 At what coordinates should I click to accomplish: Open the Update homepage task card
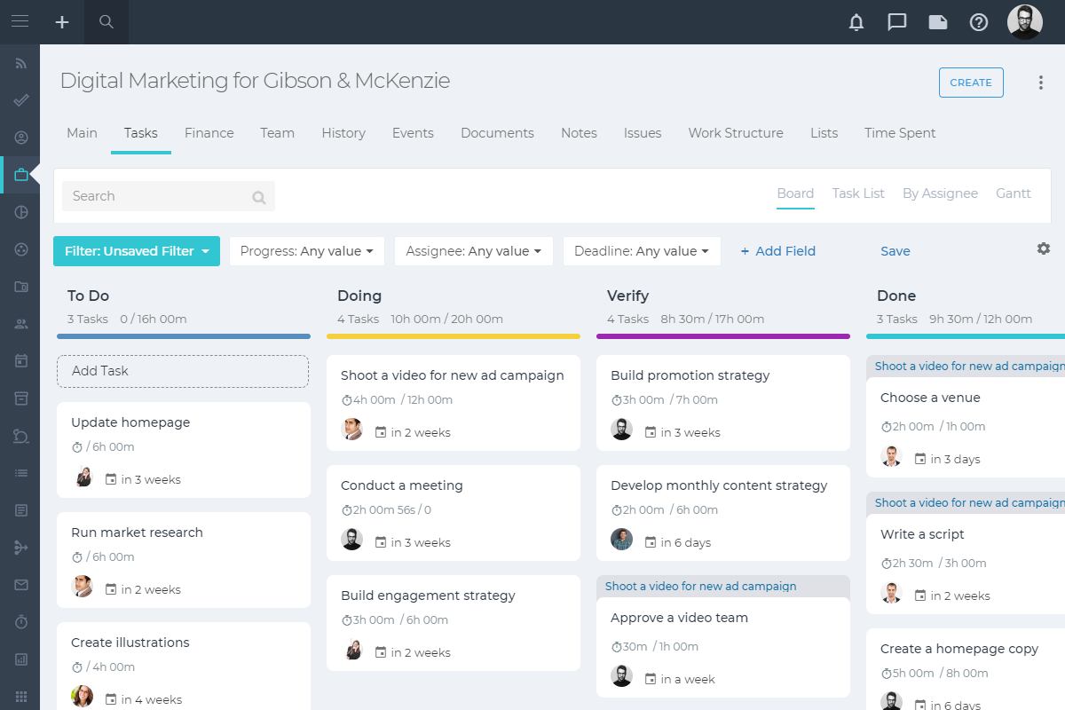[x=184, y=450]
